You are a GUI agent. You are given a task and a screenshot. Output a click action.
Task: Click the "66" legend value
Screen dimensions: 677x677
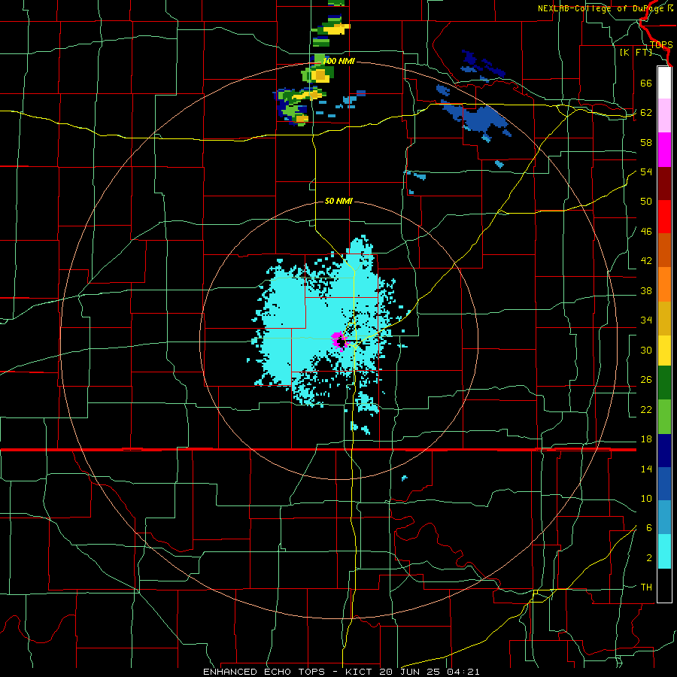click(646, 83)
